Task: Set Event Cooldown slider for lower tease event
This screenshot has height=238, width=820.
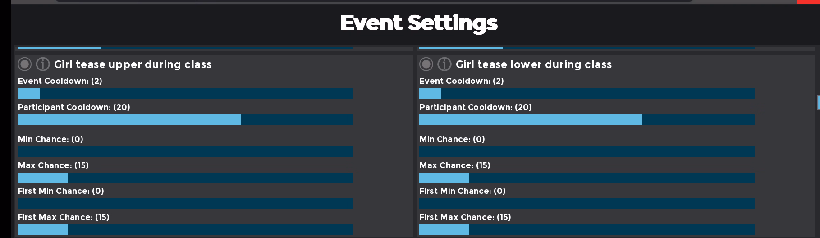Action: (587, 94)
